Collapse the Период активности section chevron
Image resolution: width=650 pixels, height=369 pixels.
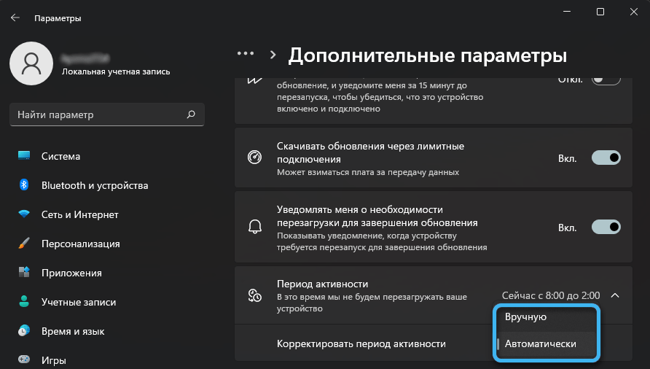click(615, 295)
